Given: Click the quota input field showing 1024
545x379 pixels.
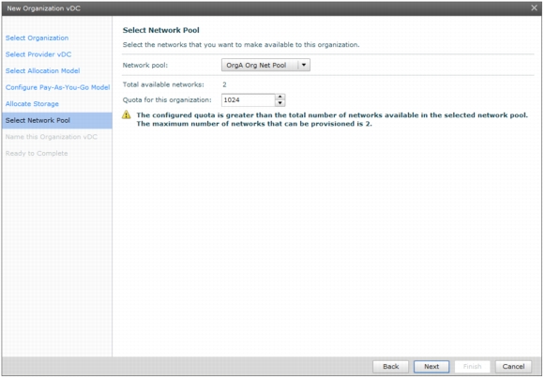Looking at the screenshot, I should pos(249,100).
